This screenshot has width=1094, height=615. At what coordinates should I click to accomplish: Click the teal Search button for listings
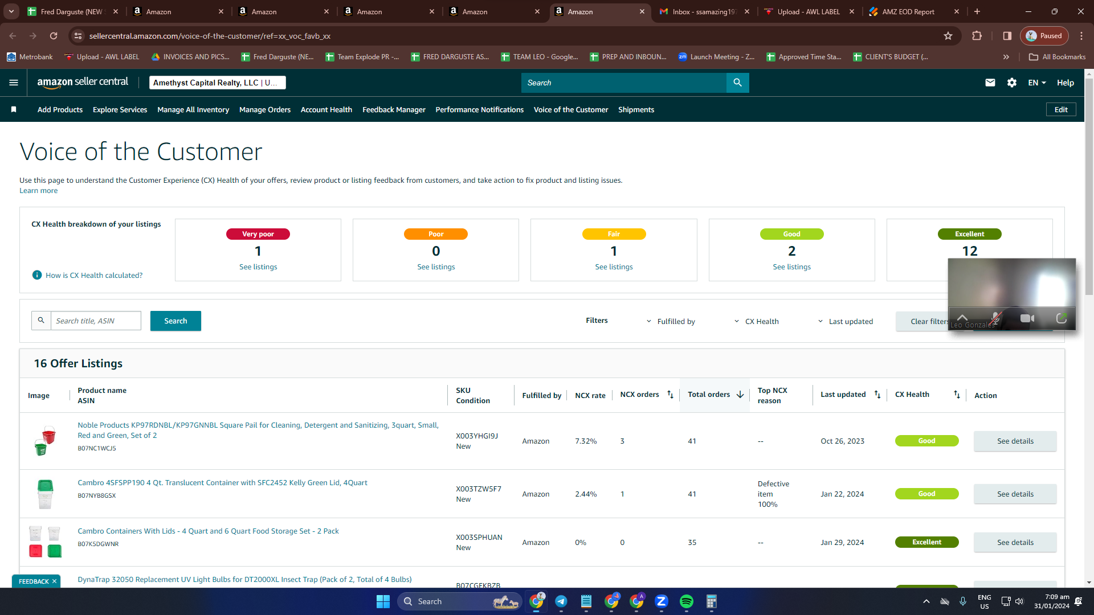175,321
